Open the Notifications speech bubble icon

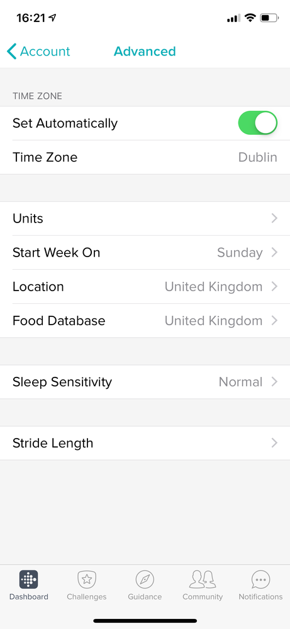pyautogui.click(x=261, y=580)
